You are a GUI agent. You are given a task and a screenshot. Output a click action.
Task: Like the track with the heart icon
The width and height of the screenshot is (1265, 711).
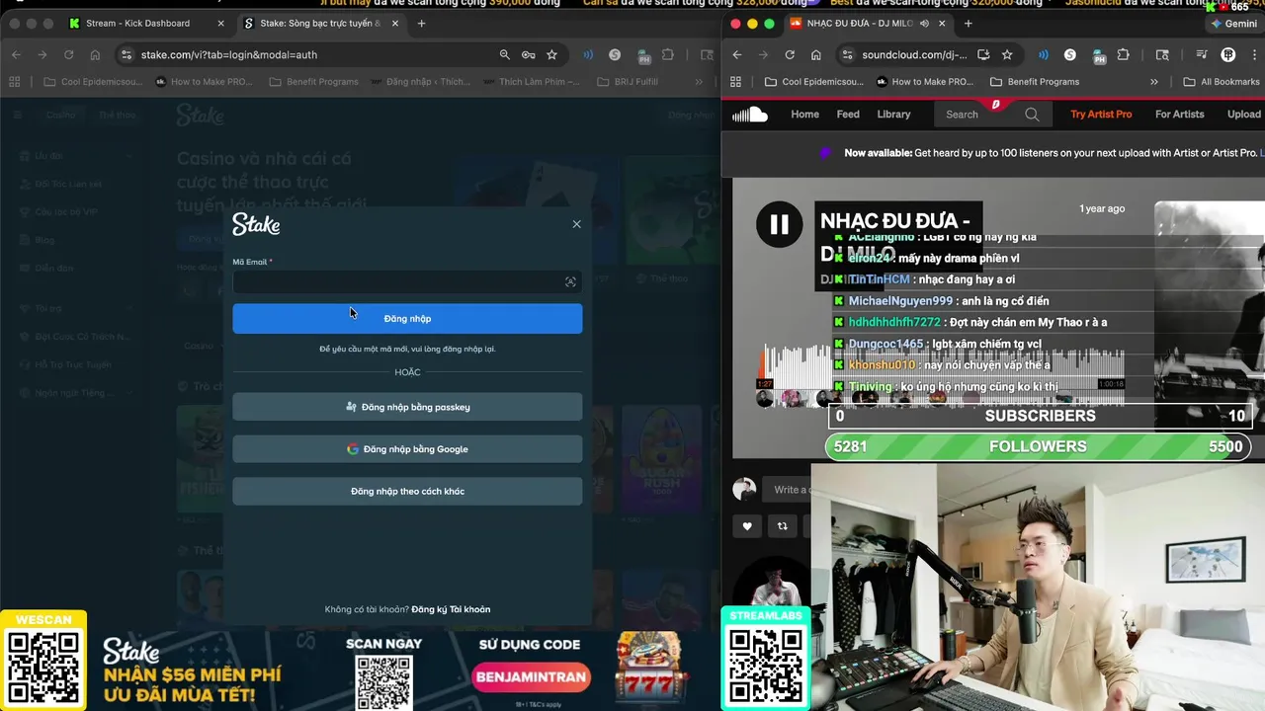pyautogui.click(x=747, y=526)
